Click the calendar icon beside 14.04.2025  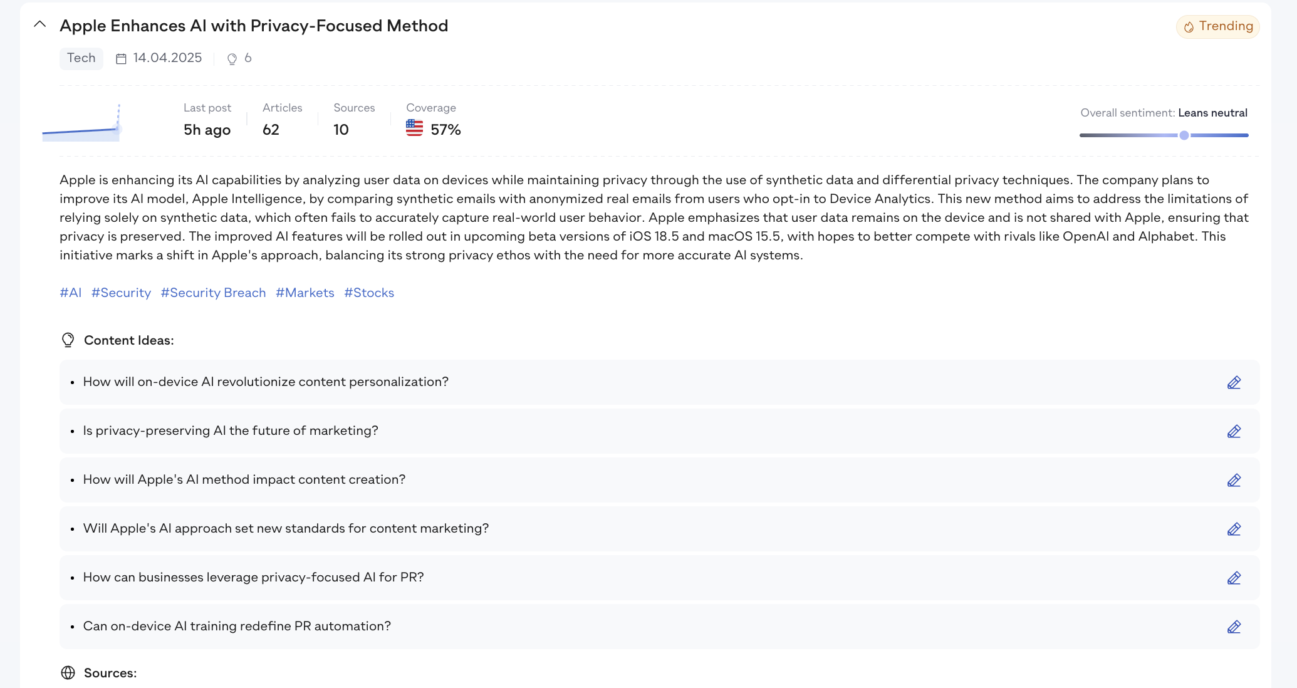121,59
